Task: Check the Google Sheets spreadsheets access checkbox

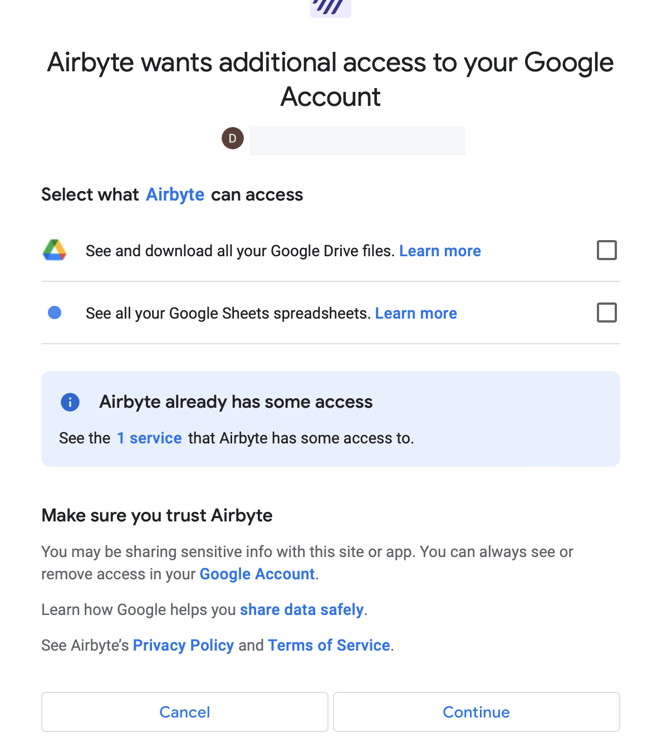Action: pyautogui.click(x=607, y=313)
